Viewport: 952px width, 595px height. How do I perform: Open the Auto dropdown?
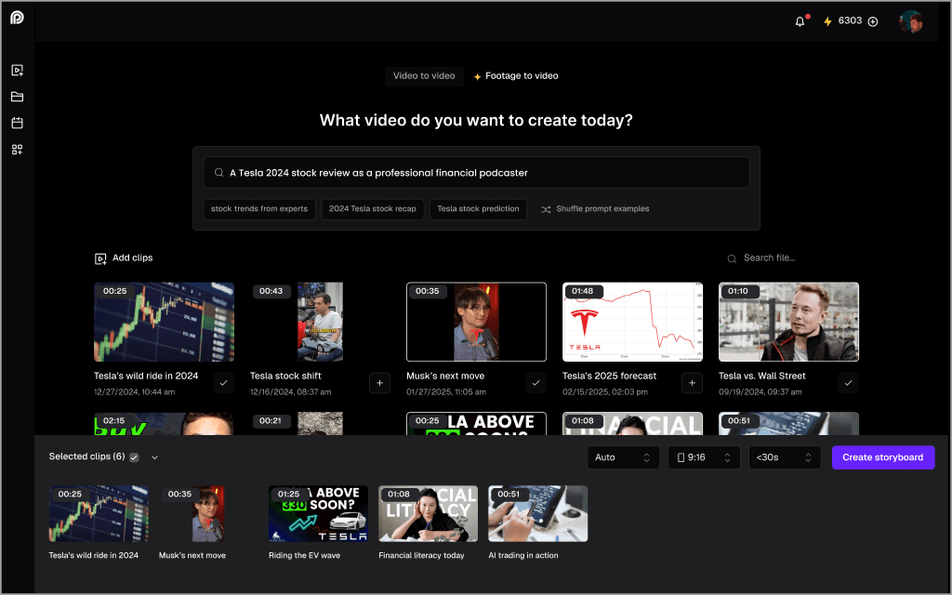click(x=623, y=457)
